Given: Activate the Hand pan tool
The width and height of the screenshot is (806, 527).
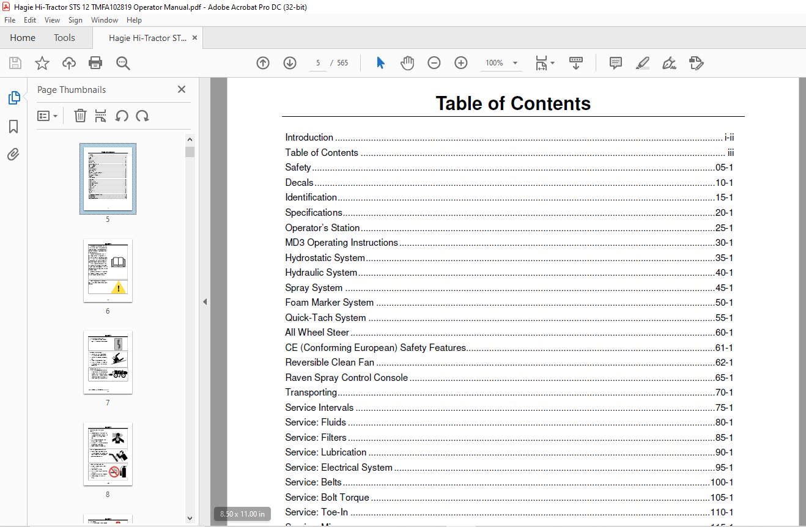Looking at the screenshot, I should click(407, 63).
